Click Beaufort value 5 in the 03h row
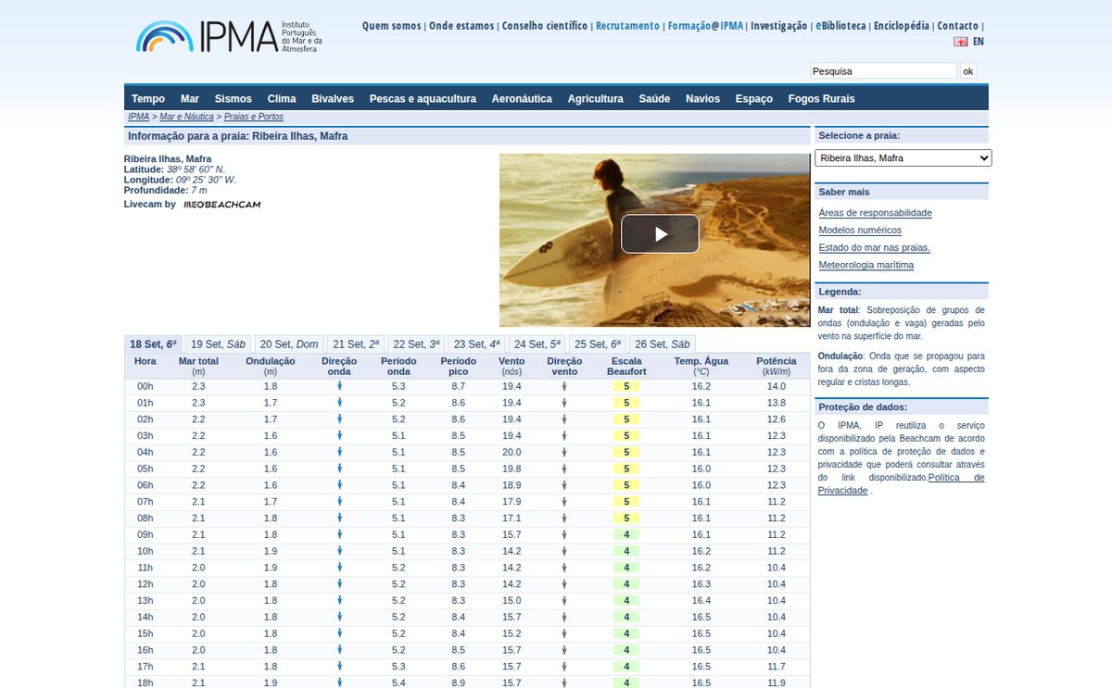Viewport: 1112px width, 688px height. 626,435
